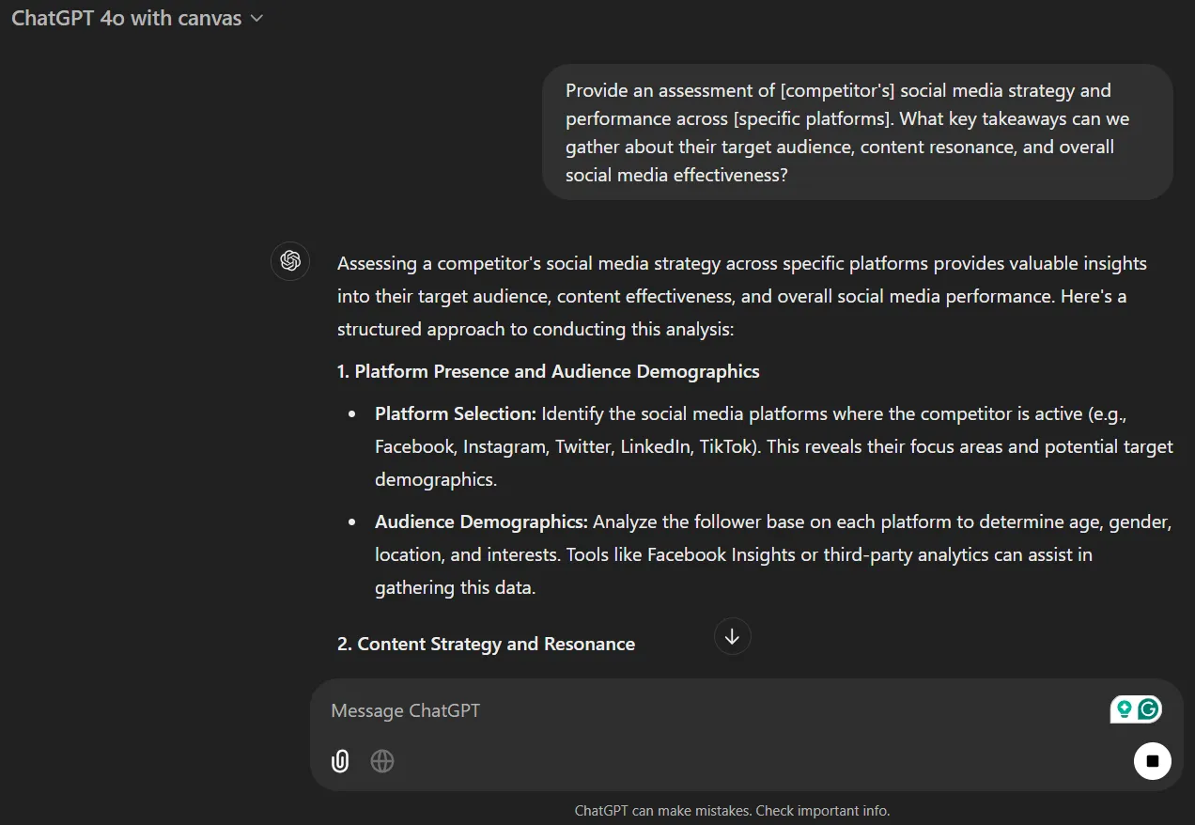
Task: Focus the Message ChatGPT input field
Action: click(714, 710)
